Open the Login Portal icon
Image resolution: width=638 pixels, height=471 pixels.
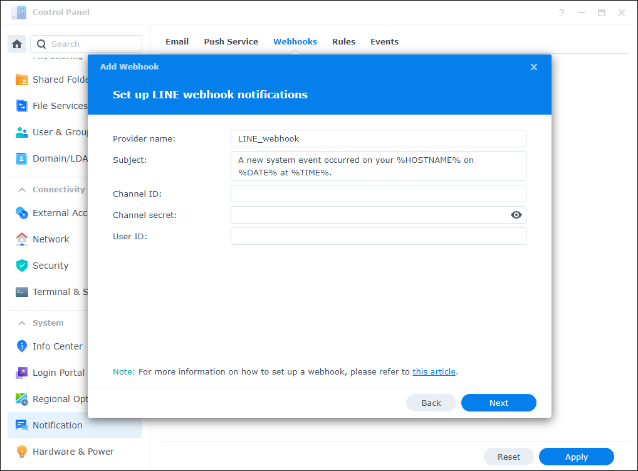click(x=21, y=373)
